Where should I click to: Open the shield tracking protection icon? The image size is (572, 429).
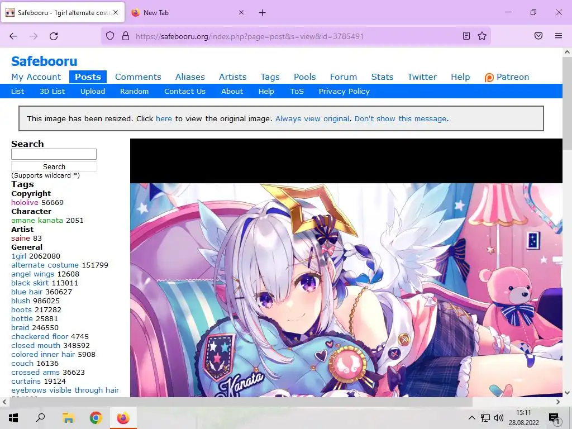coord(110,36)
